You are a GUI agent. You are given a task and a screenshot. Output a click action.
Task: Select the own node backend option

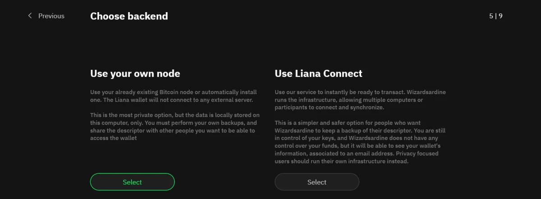coord(132,182)
